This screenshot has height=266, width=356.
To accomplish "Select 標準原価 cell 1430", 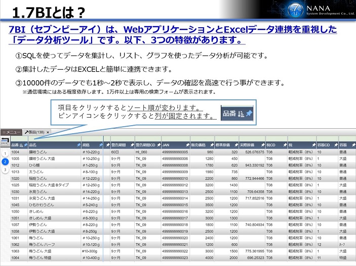I will tap(227, 185).
